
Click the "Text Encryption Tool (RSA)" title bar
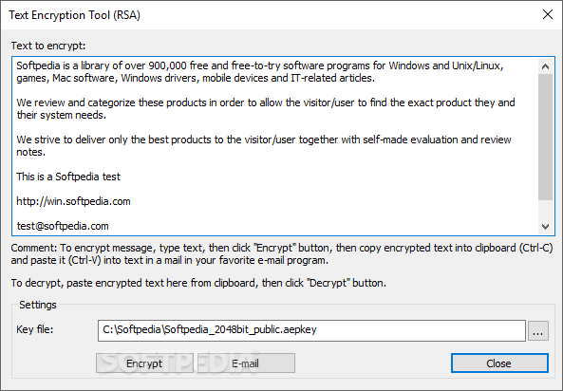pyautogui.click(x=75, y=15)
